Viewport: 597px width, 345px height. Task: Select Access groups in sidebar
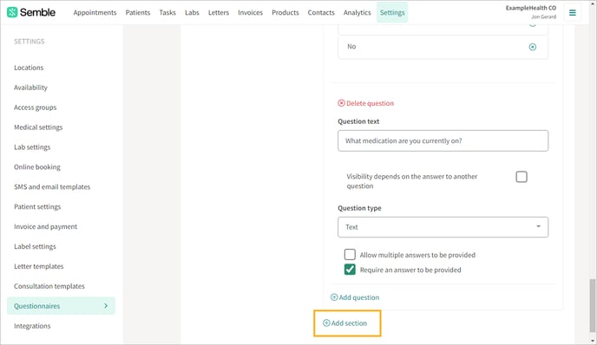point(35,107)
